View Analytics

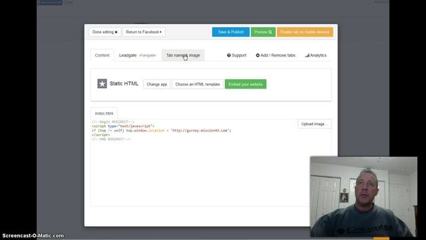316,55
